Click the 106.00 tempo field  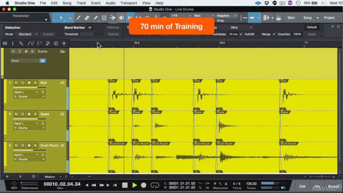tap(251, 183)
